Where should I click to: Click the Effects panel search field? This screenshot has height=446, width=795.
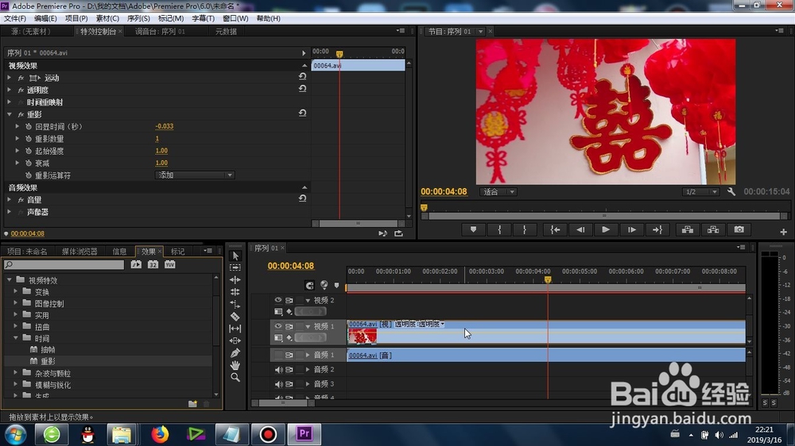[64, 265]
